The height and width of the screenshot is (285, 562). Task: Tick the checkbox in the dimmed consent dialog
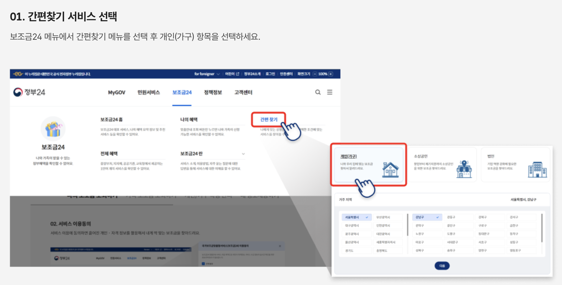pyautogui.click(x=203, y=264)
